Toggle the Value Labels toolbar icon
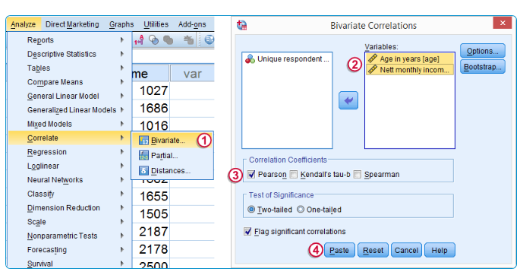 [139, 40]
